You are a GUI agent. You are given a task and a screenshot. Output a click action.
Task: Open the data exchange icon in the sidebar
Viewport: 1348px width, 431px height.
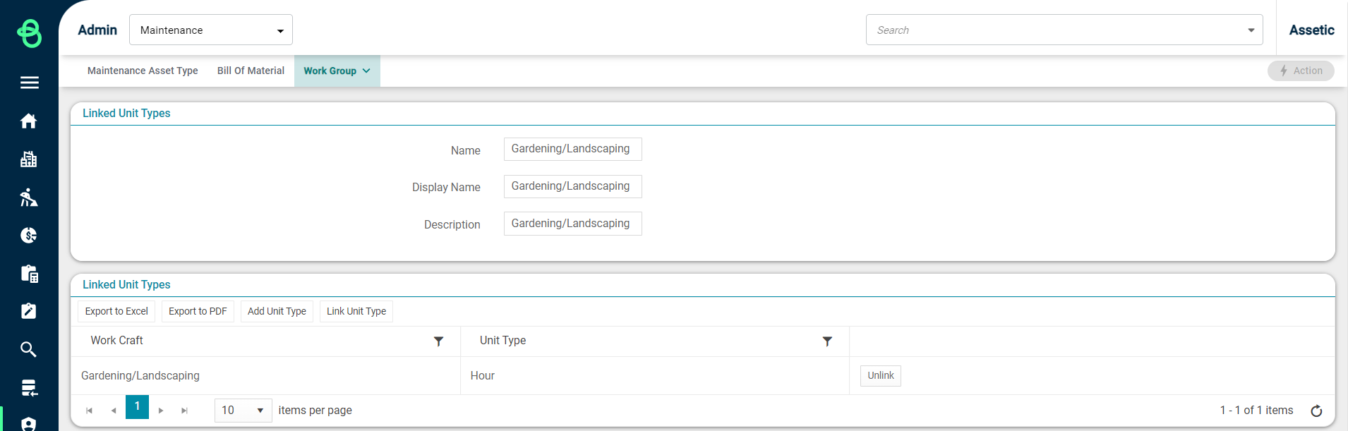[x=29, y=387]
